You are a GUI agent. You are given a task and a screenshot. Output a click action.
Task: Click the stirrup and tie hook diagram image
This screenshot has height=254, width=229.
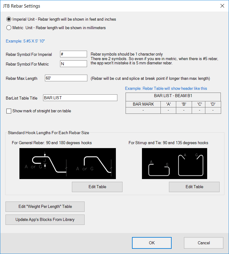click(174, 164)
